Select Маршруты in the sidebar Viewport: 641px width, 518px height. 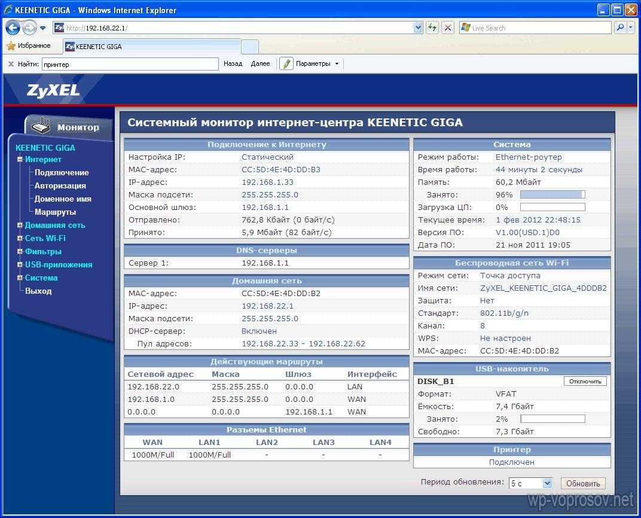click(55, 212)
